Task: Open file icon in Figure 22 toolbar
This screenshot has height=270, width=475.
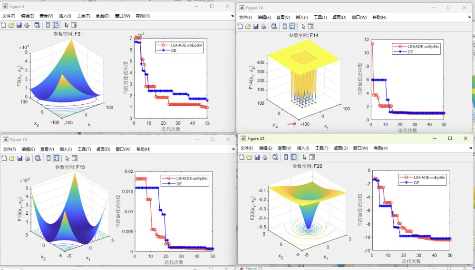Action: 249,157
